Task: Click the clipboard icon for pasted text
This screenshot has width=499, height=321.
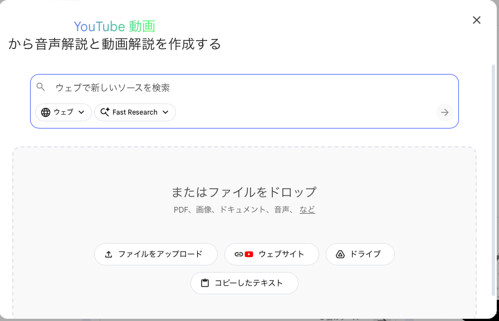Action: point(205,283)
